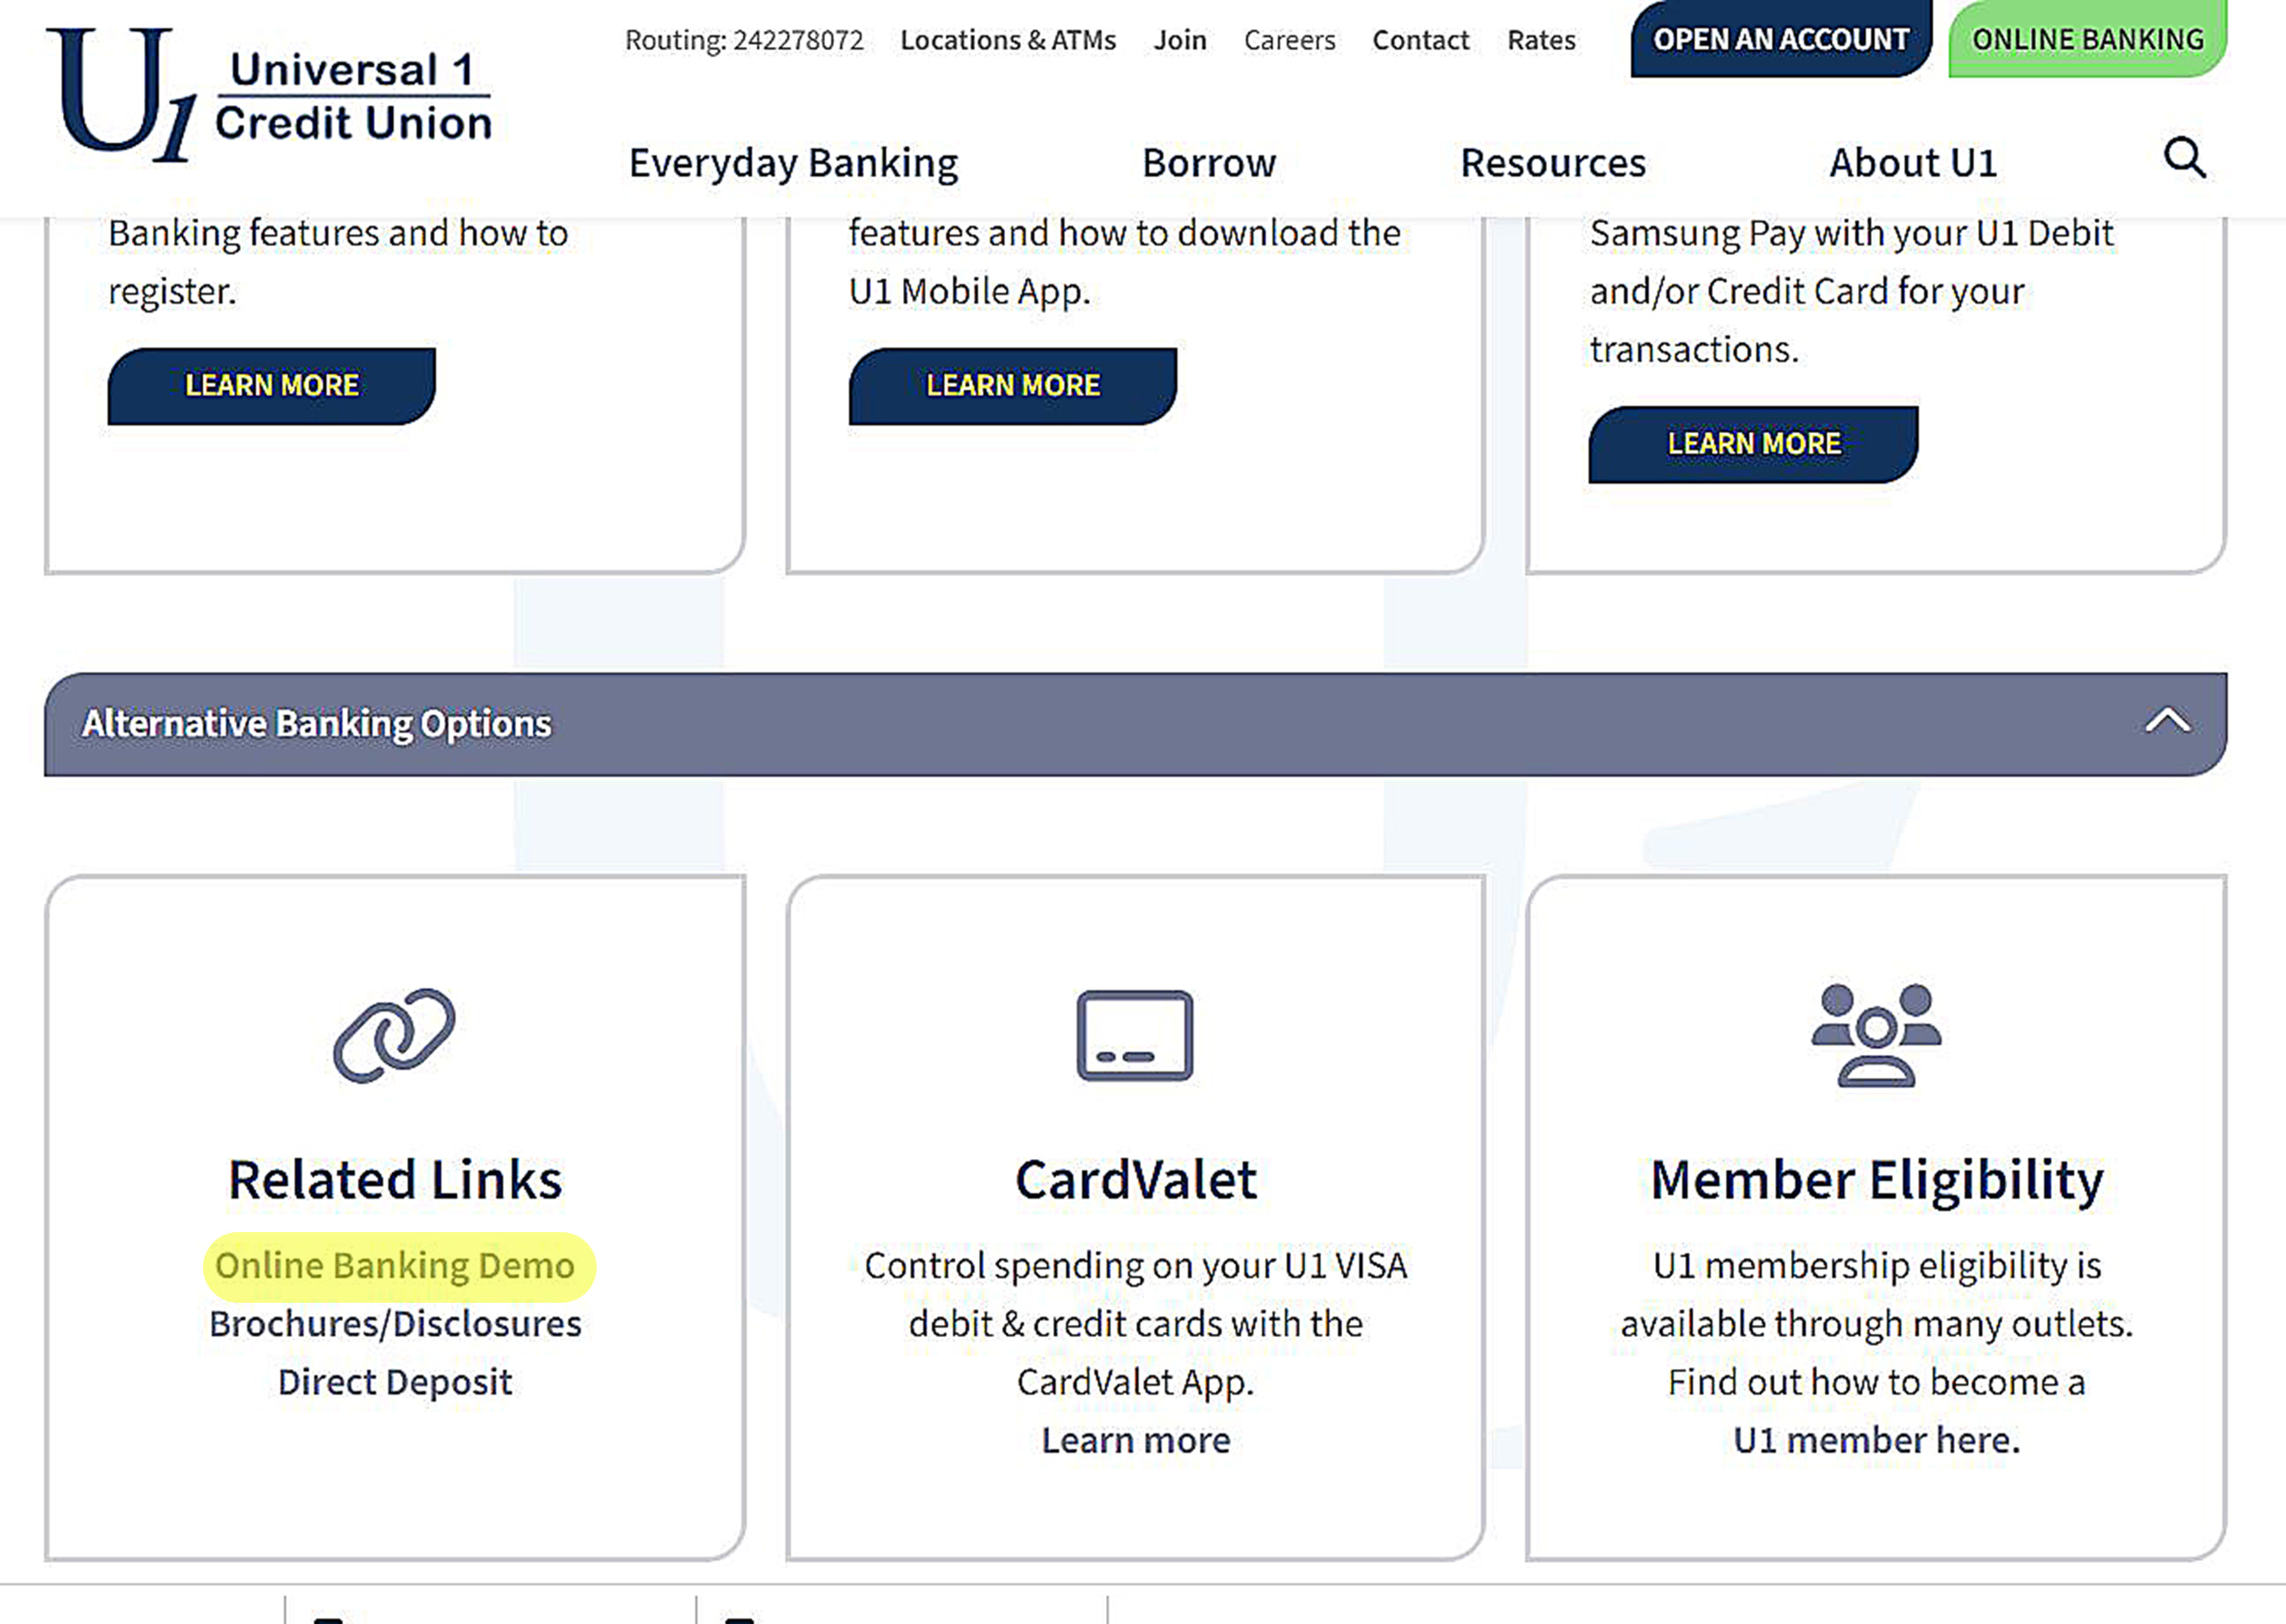
Task: Click the U1 member here link
Action: (1876, 1440)
